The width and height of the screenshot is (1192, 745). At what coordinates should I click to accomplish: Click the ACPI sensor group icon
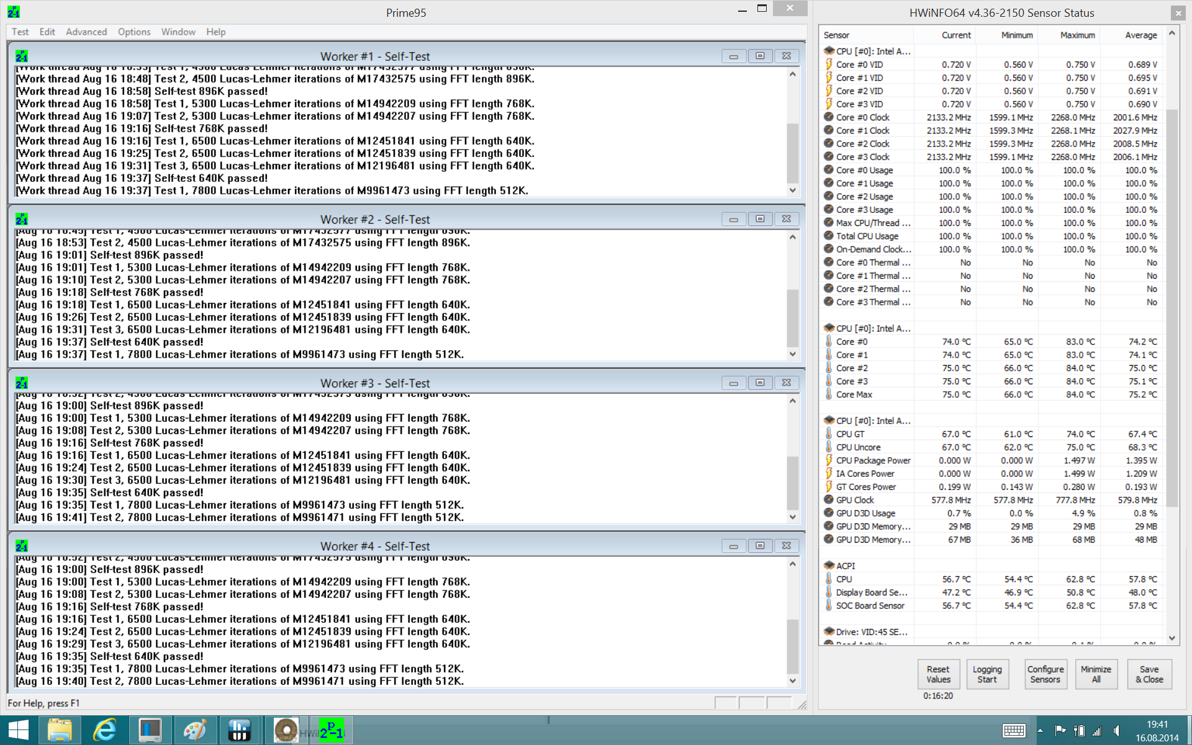[829, 566]
